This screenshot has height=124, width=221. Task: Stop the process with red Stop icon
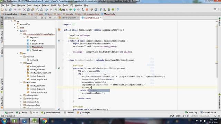point(87,10)
